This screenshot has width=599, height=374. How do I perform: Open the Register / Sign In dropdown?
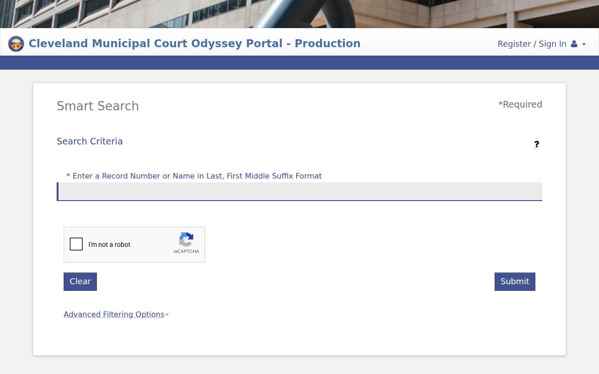coord(541,44)
